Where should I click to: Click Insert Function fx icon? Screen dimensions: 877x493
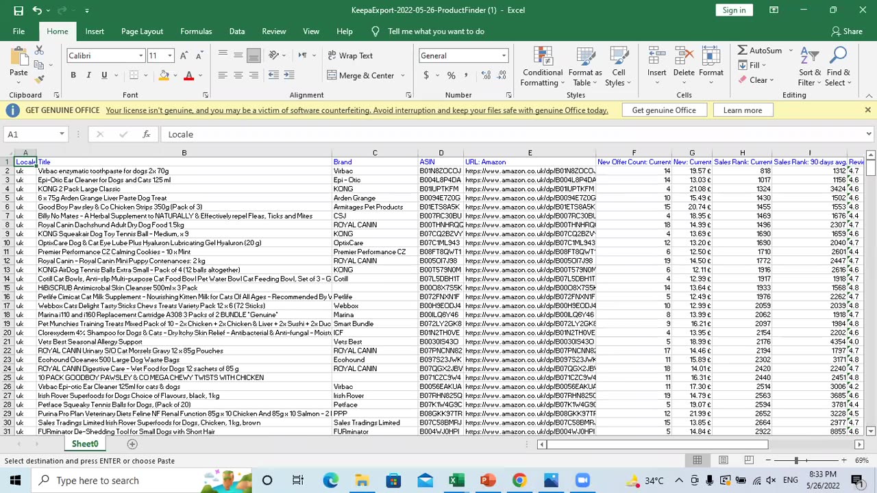[x=147, y=134]
